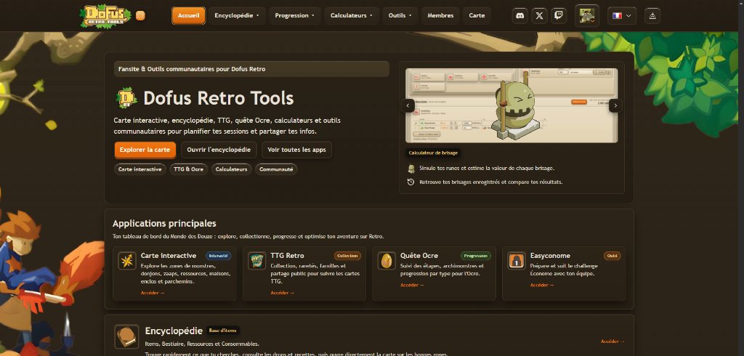The width and height of the screenshot is (744, 356).
Task: Click the download/install icon in header
Action: click(x=652, y=16)
